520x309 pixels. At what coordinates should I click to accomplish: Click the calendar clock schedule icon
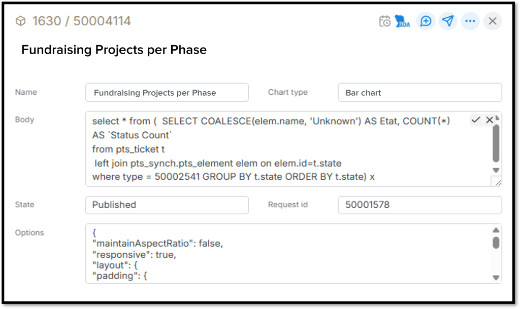385,21
